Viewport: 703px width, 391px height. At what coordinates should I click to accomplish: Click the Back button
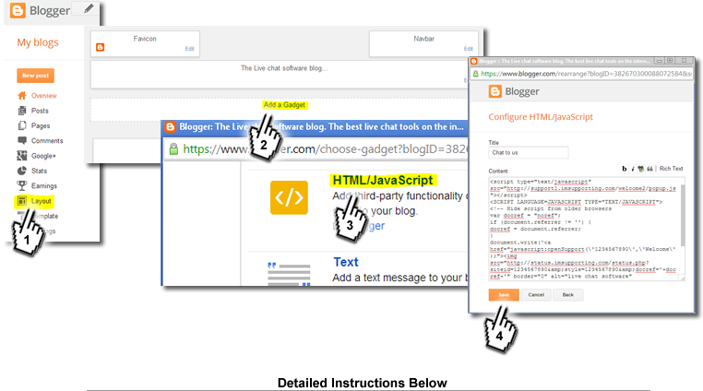[x=568, y=295]
